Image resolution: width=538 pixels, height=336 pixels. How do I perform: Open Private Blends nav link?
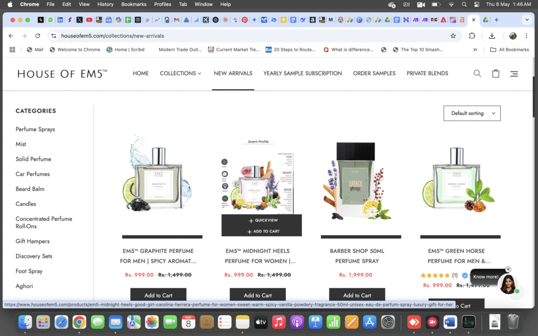[427, 73]
